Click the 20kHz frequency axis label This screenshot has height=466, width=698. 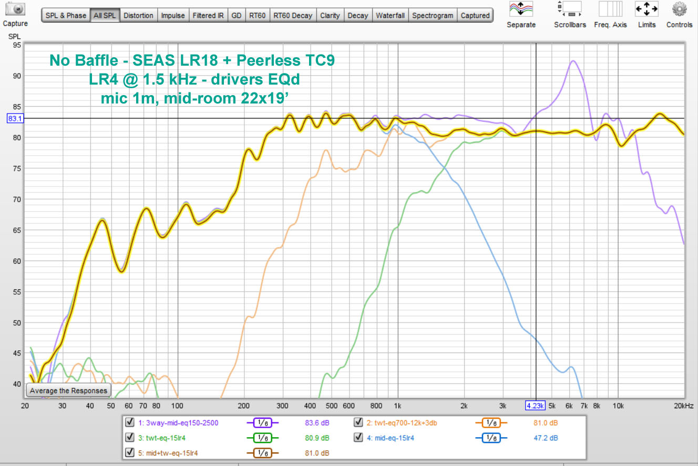(x=684, y=406)
